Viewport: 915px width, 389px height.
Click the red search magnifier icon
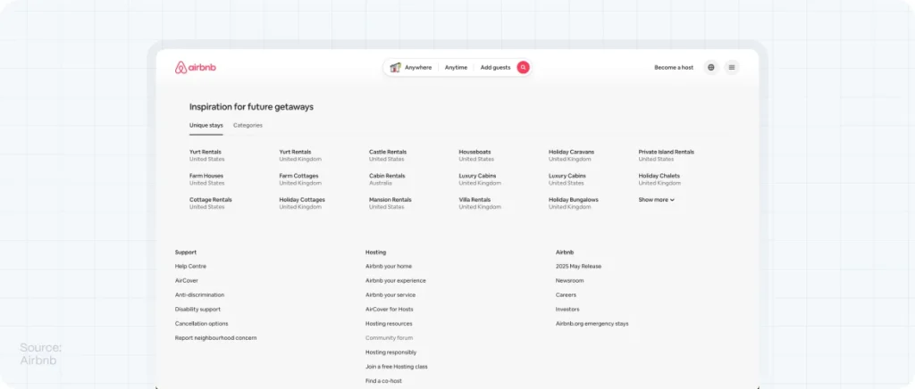(524, 67)
